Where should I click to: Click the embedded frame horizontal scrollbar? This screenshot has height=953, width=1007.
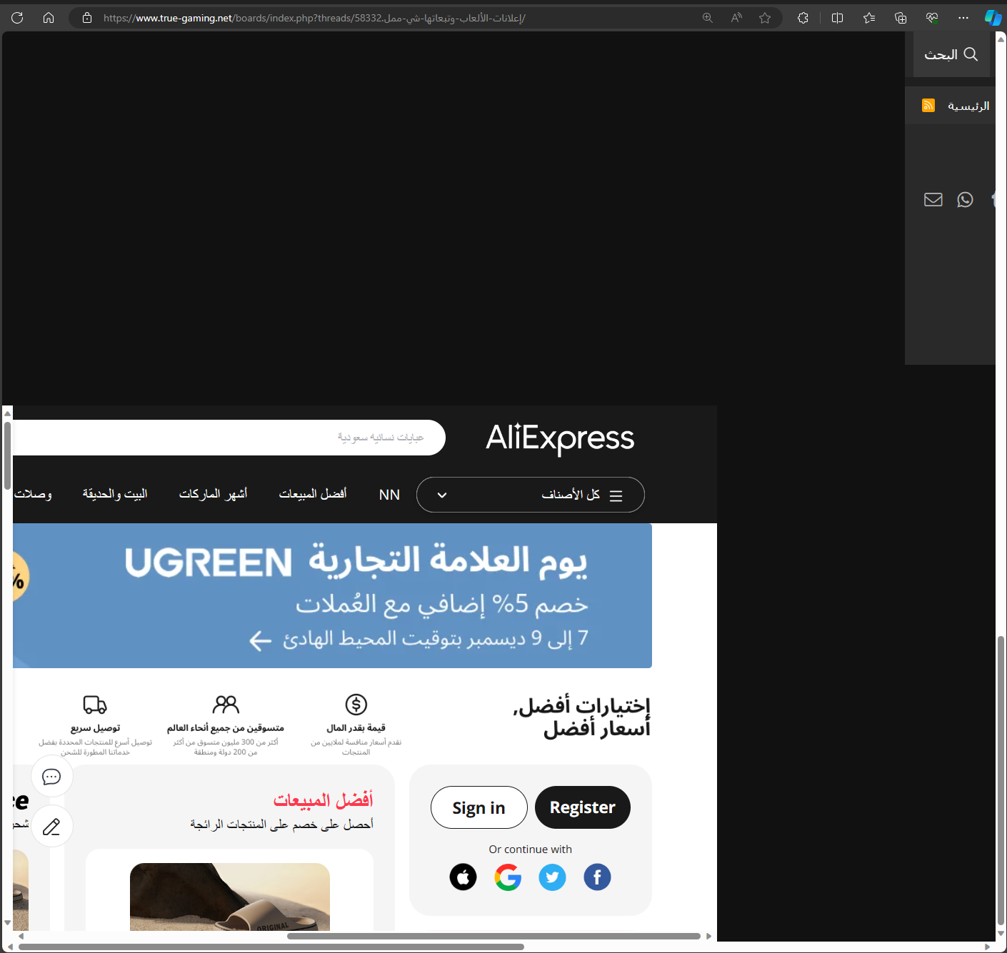point(494,936)
